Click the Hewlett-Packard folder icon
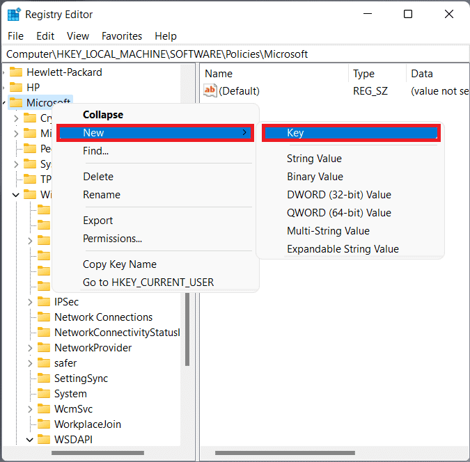470x462 pixels. [x=16, y=72]
